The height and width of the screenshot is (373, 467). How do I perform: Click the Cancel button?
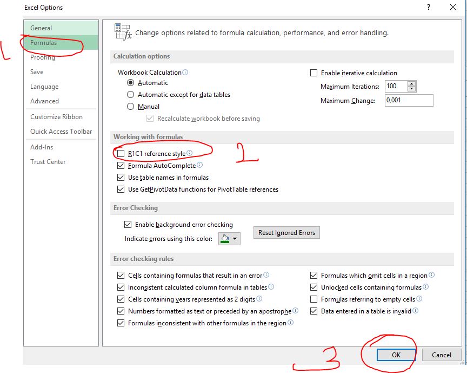442,355
